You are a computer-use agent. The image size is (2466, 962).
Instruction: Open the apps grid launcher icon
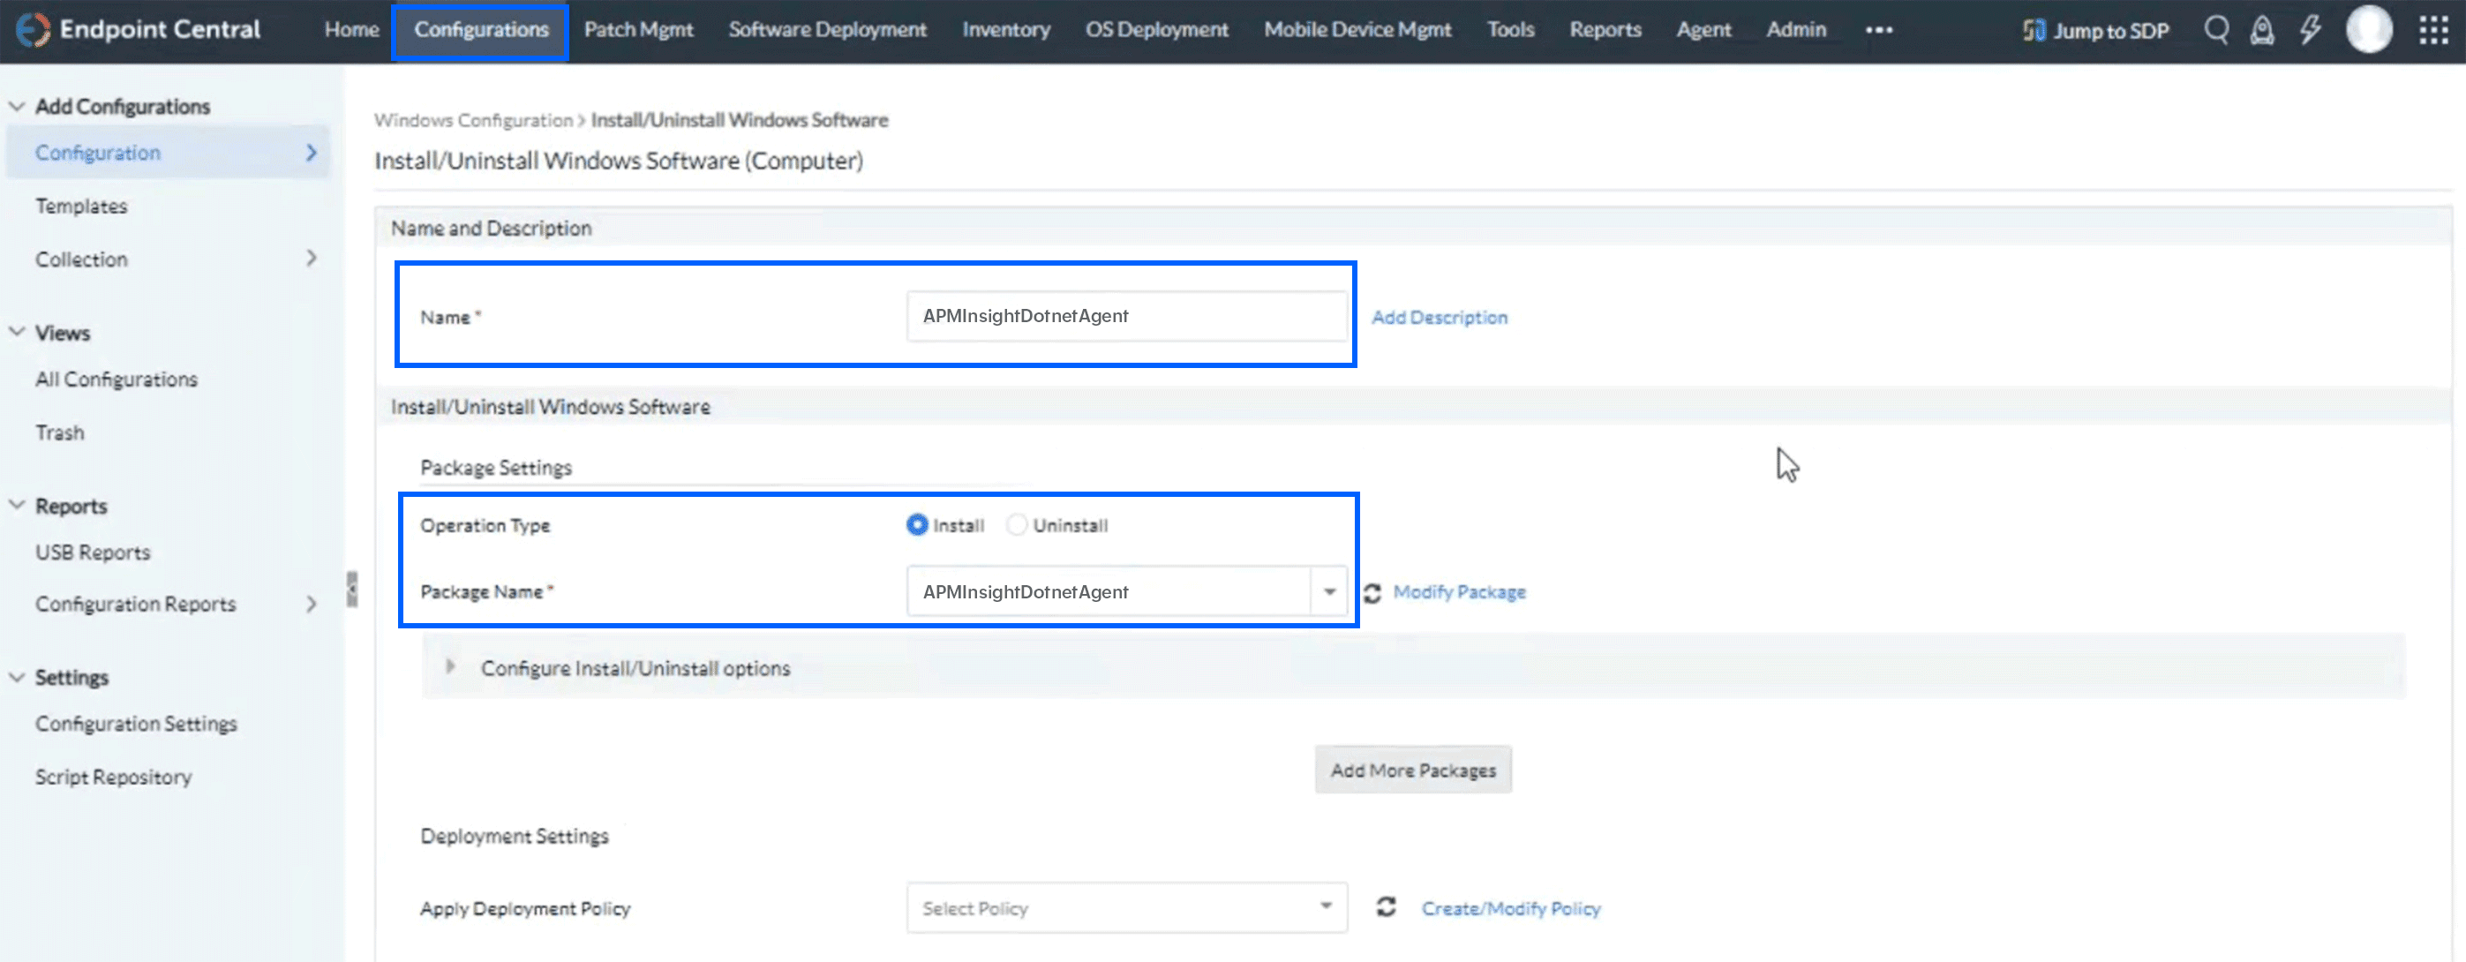tap(2432, 30)
